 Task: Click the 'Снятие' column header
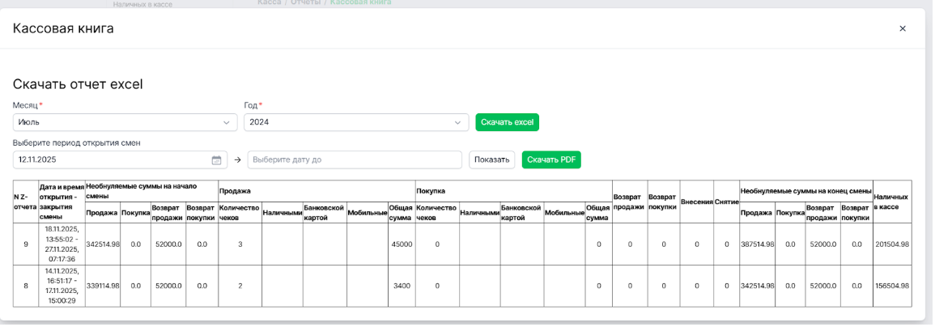[x=726, y=202]
